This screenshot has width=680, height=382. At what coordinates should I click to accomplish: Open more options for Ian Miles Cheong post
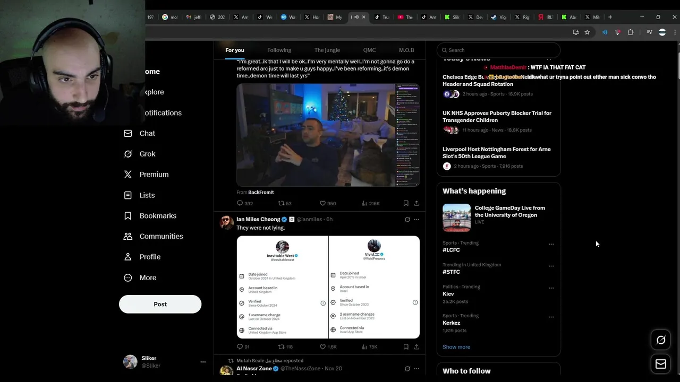coord(416,219)
